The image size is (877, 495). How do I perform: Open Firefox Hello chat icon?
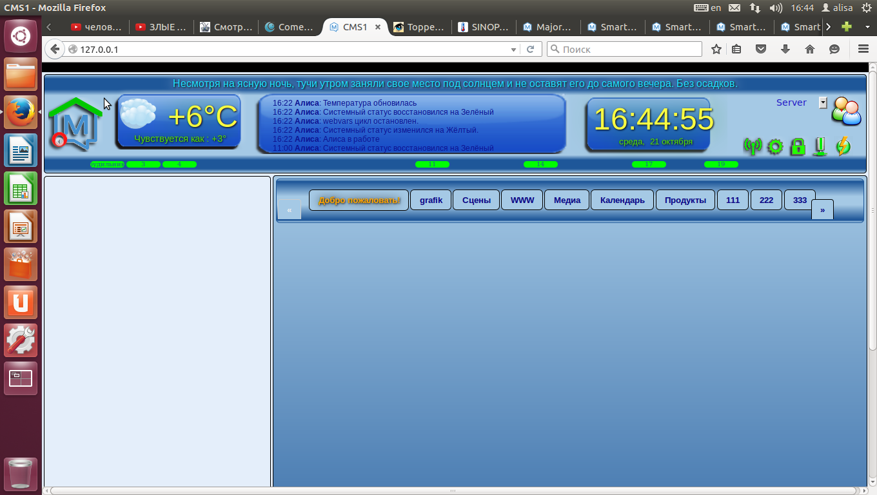tap(834, 49)
